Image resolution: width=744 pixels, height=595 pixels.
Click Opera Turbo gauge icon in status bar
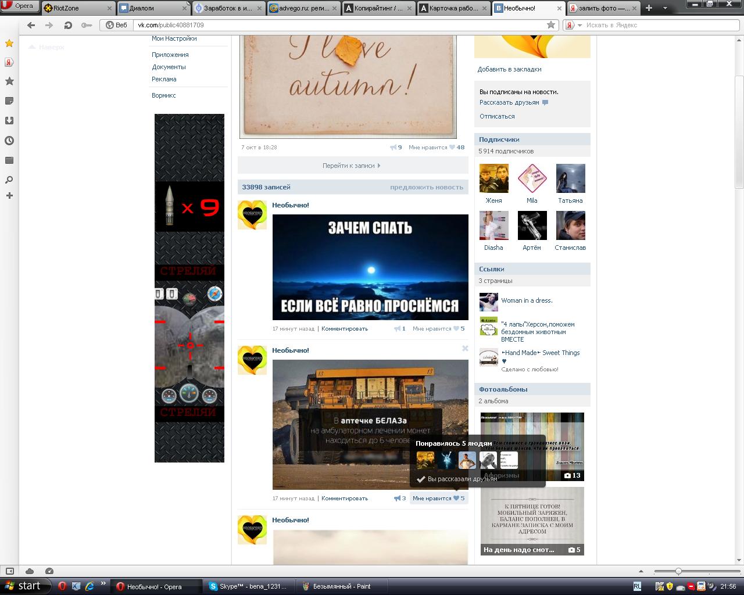pyautogui.click(x=49, y=571)
